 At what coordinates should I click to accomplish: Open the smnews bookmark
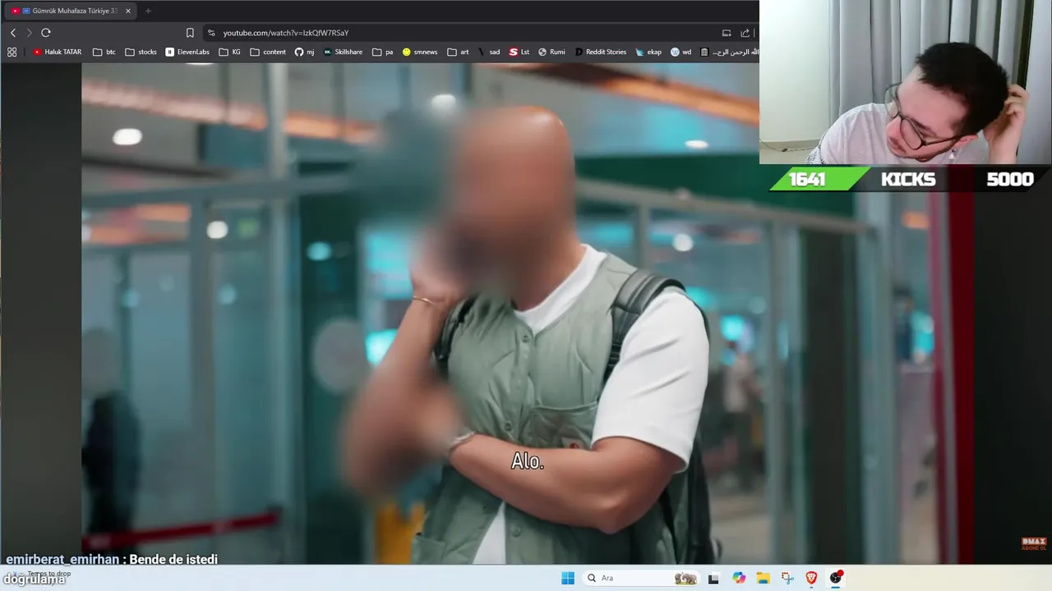click(x=420, y=52)
